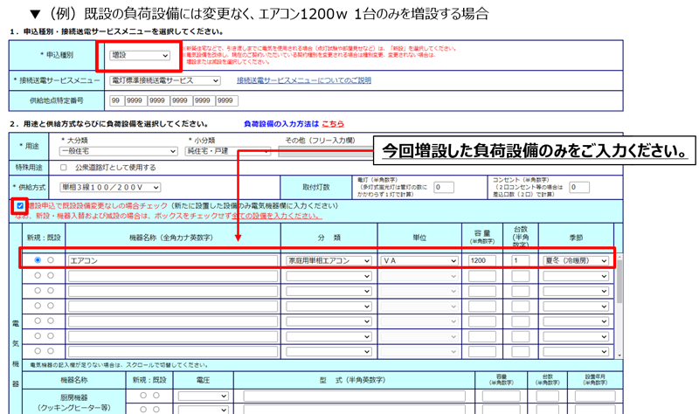
Task: Expand the 大分類 dropdown showing 一般住宅
Action: [x=118, y=151]
